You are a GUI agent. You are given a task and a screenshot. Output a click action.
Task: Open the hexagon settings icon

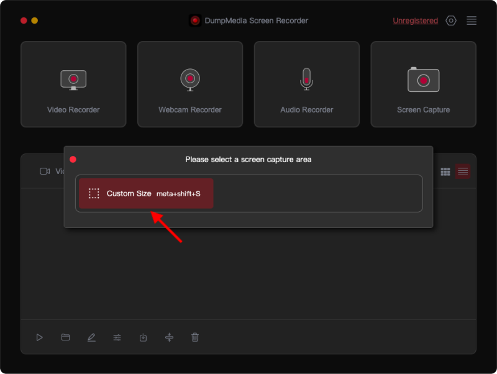pyautogui.click(x=451, y=21)
